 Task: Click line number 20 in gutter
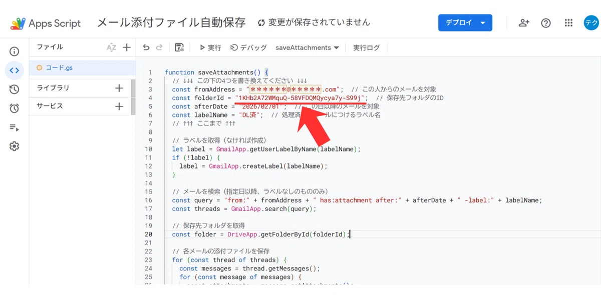[x=148, y=234]
